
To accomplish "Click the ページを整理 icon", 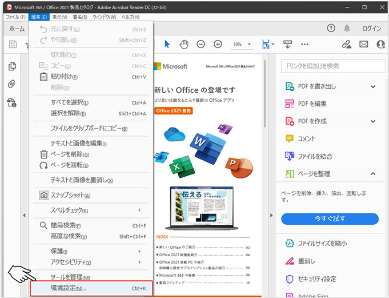I will (289, 174).
